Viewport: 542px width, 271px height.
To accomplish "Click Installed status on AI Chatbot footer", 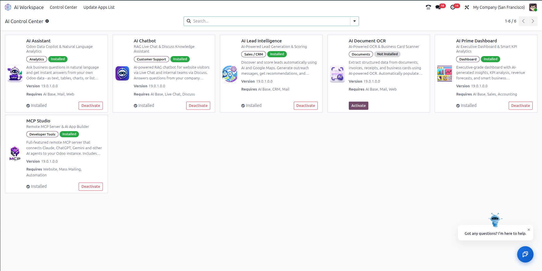I will (x=144, y=105).
